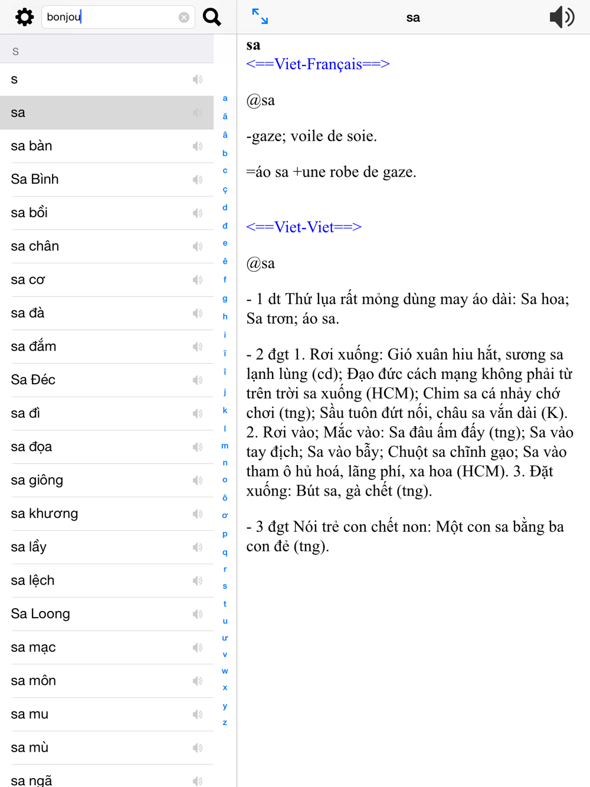Select the highlighted word 'sa'

(x=107, y=113)
